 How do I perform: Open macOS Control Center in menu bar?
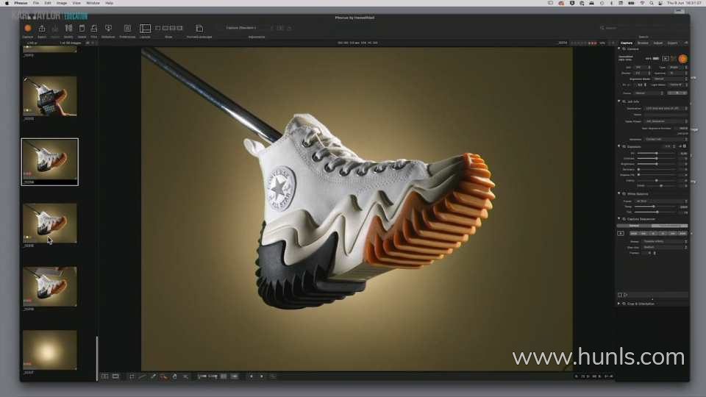click(660, 3)
